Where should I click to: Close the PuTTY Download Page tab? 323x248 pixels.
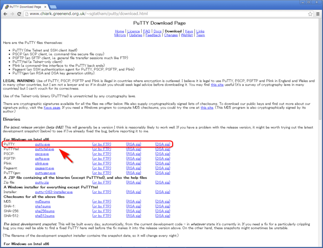45,7
